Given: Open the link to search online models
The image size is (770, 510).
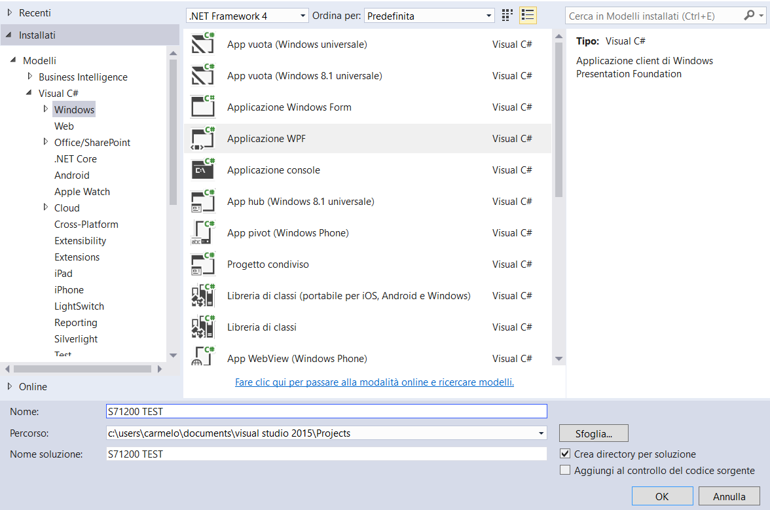Looking at the screenshot, I should [x=375, y=382].
